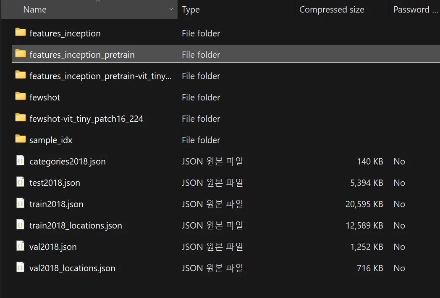Select the train2018_locations.json file icon

tap(20, 225)
